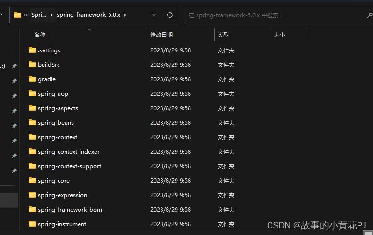Click the spring-aop folder icon
The width and height of the screenshot is (373, 235).
32,93
